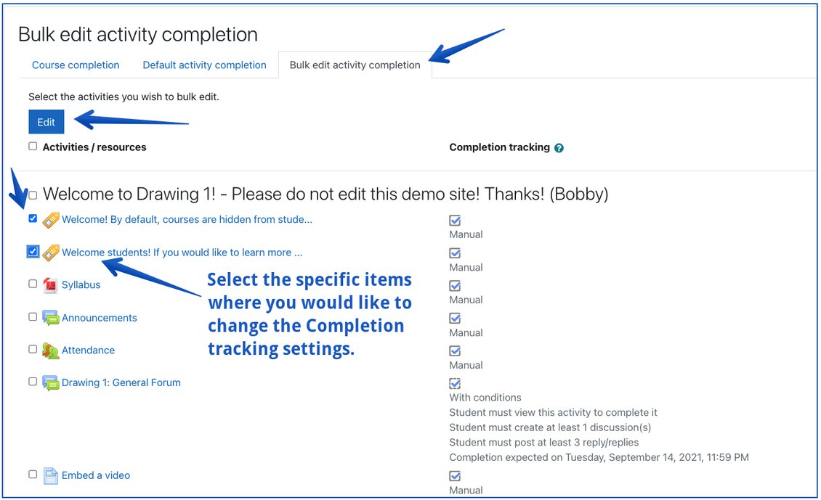Select the Bulk edit activity completion tab
Viewport: 821px width, 500px height.
(x=355, y=65)
